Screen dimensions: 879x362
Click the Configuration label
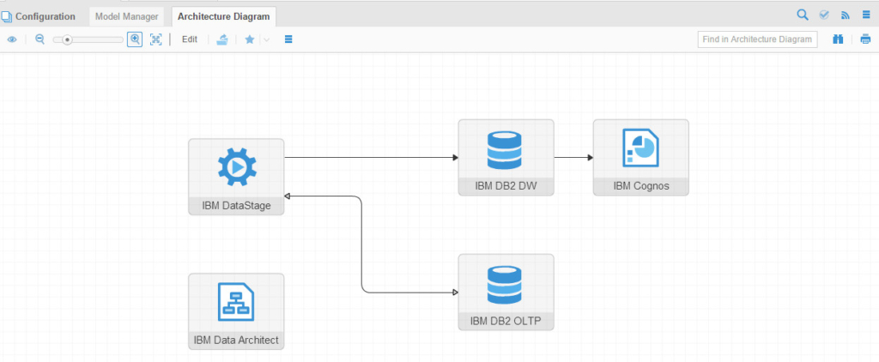point(45,16)
